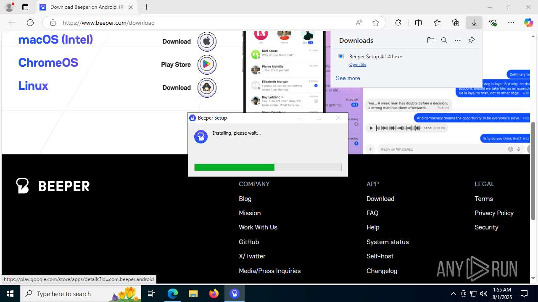Open the Security legal link
Image resolution: width=538 pixels, height=302 pixels.
(x=486, y=227)
